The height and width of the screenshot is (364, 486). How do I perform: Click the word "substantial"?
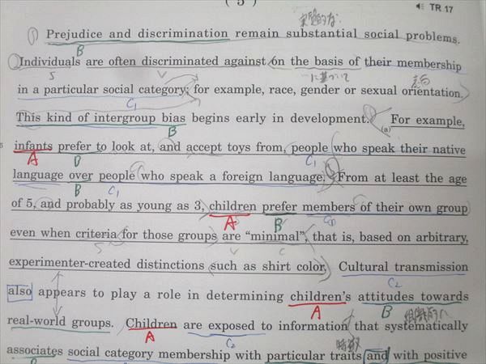pos(322,33)
